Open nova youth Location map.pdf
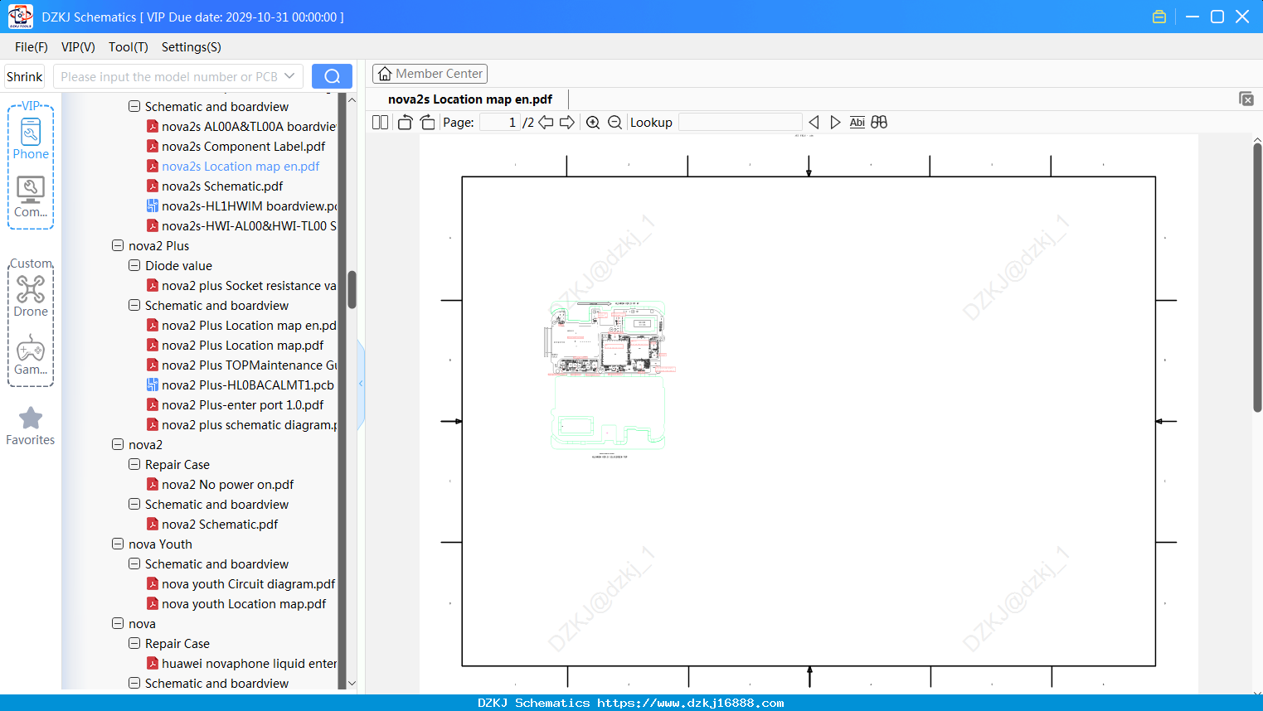 click(244, 604)
